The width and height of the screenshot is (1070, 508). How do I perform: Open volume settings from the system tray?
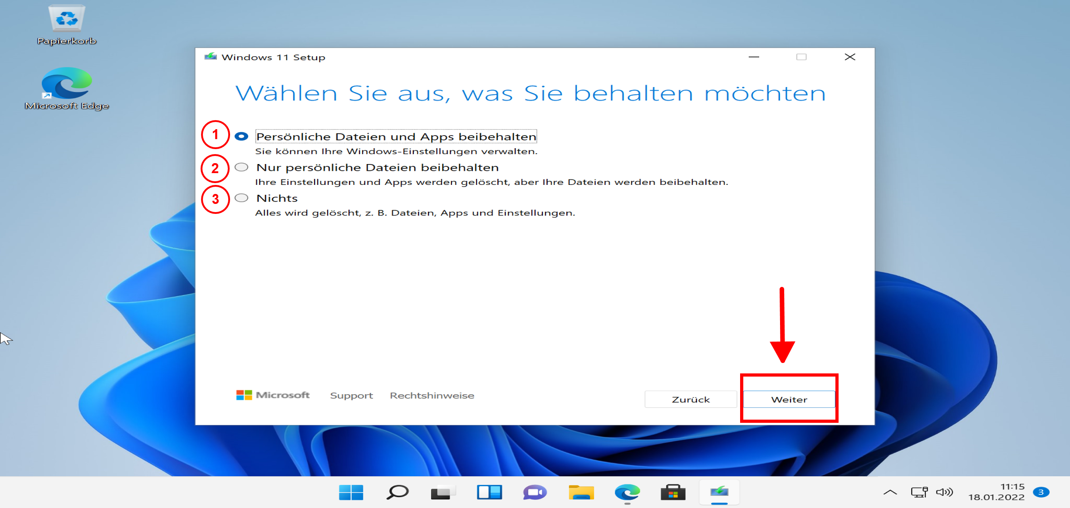point(945,492)
